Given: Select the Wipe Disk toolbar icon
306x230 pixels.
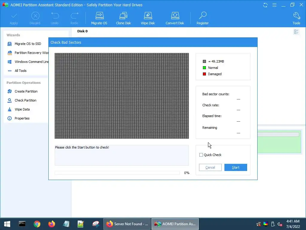Looking at the screenshot, I should coord(148,16).
